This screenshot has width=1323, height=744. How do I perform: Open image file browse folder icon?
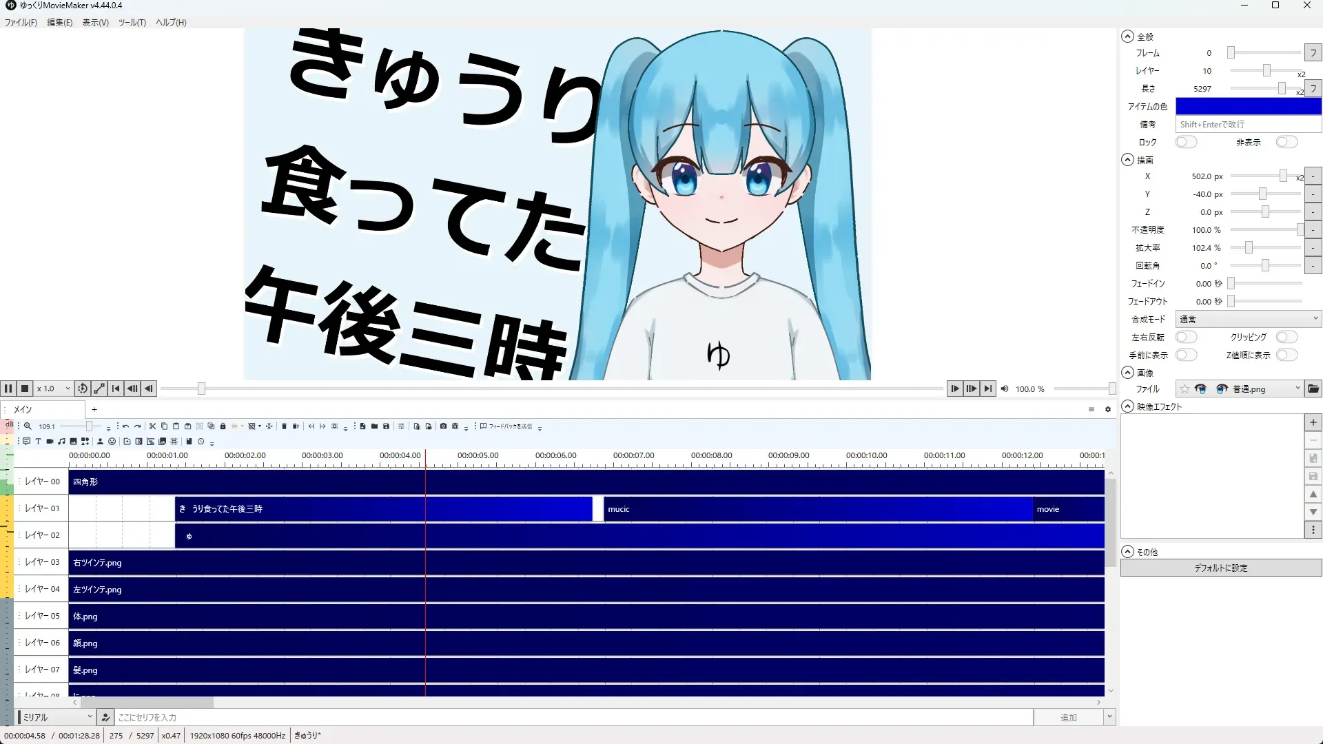pyautogui.click(x=1313, y=389)
